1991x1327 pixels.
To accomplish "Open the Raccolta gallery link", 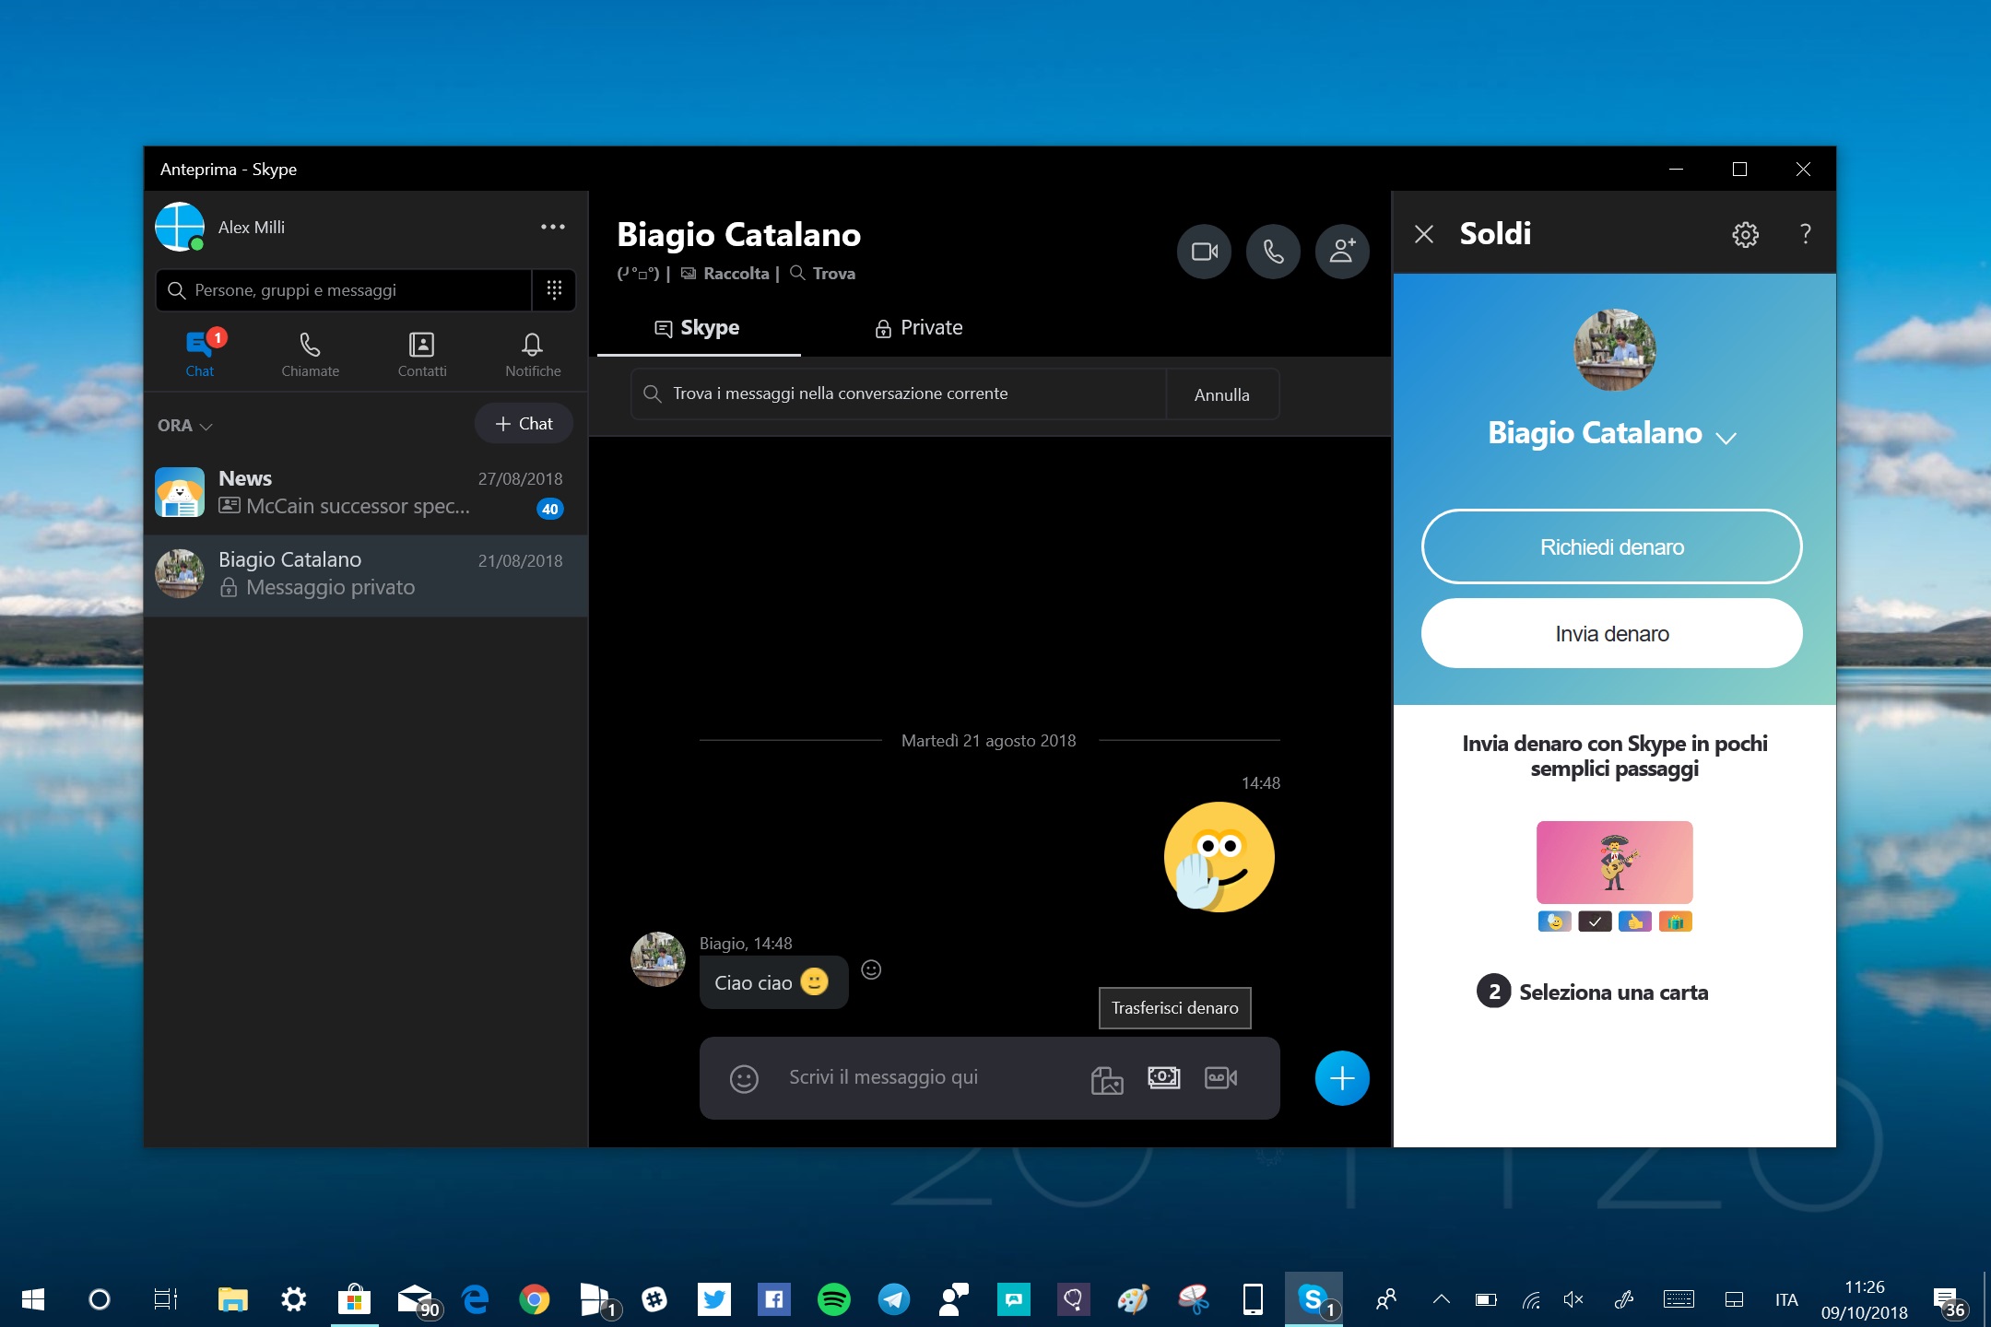I will point(726,274).
